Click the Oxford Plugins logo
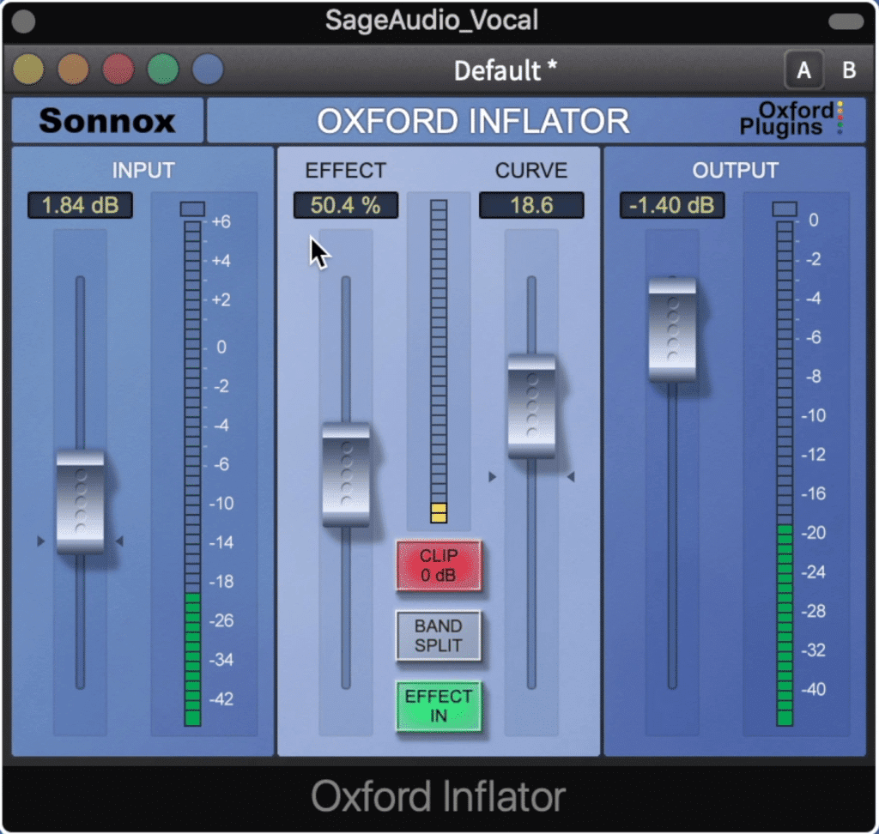 tap(791, 118)
